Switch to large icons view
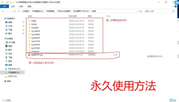179x102 pixels. [x=175, y=100]
